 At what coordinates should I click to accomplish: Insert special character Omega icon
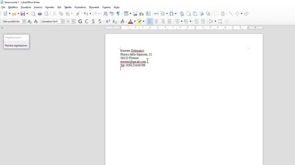tap(171, 14)
